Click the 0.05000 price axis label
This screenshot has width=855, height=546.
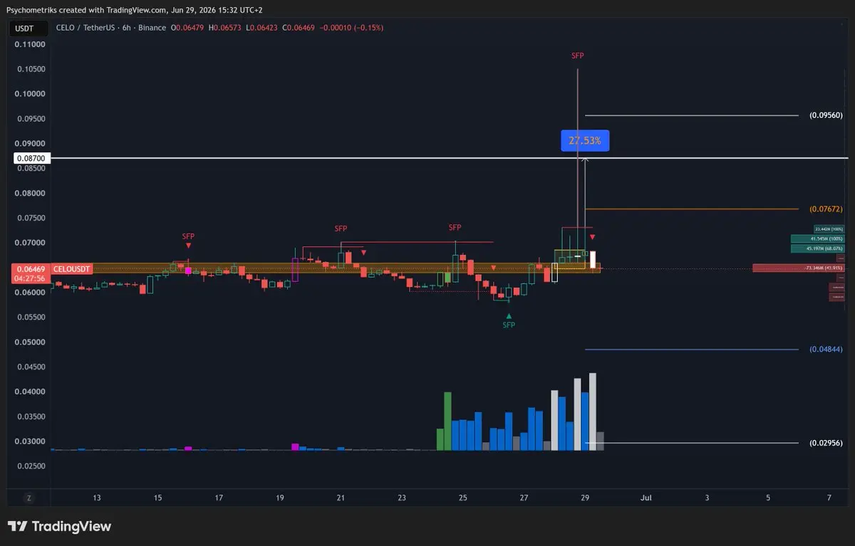pyautogui.click(x=30, y=342)
